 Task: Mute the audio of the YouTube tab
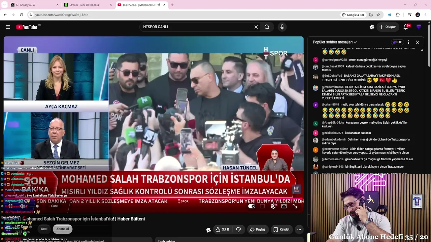click(x=159, y=5)
